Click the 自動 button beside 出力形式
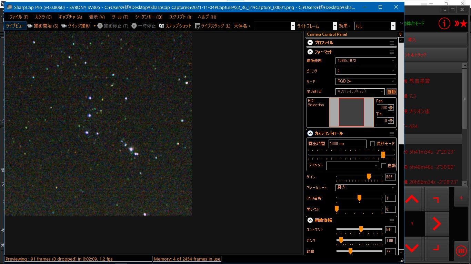Image resolution: width=471 pixels, height=264 pixels. pos(391,92)
